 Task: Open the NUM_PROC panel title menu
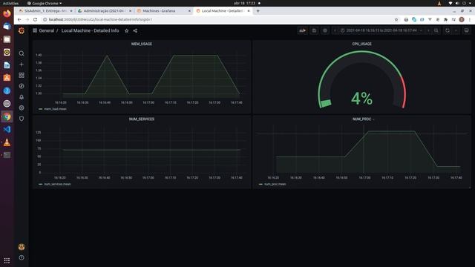(361, 119)
